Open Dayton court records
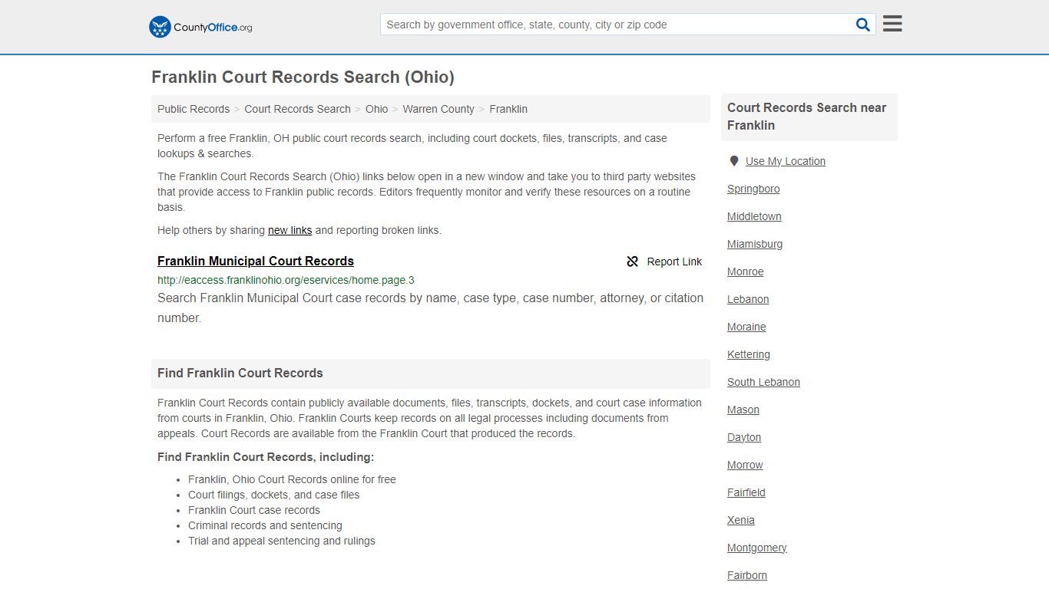Viewport: 1049px width, 589px height. click(744, 437)
